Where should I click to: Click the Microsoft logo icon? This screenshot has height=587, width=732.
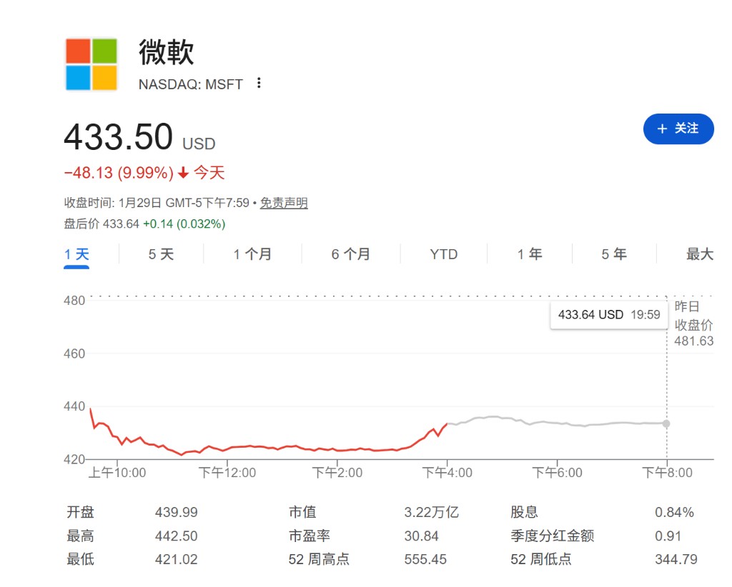tap(91, 64)
